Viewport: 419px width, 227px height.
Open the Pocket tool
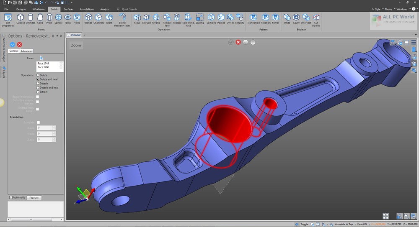tap(221, 19)
